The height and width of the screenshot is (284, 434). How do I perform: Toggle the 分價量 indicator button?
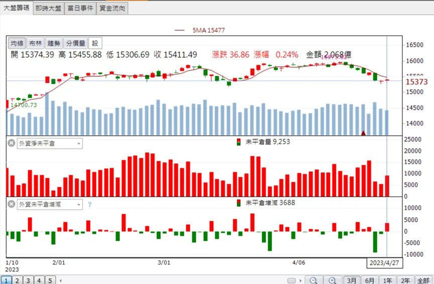pyautogui.click(x=76, y=43)
